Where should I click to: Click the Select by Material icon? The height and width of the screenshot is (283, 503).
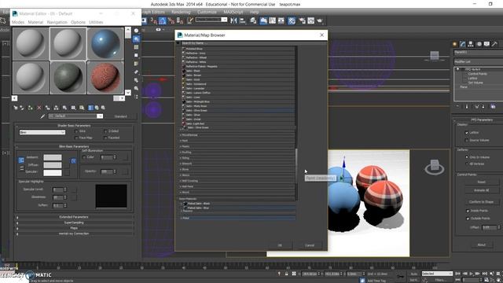[136, 88]
